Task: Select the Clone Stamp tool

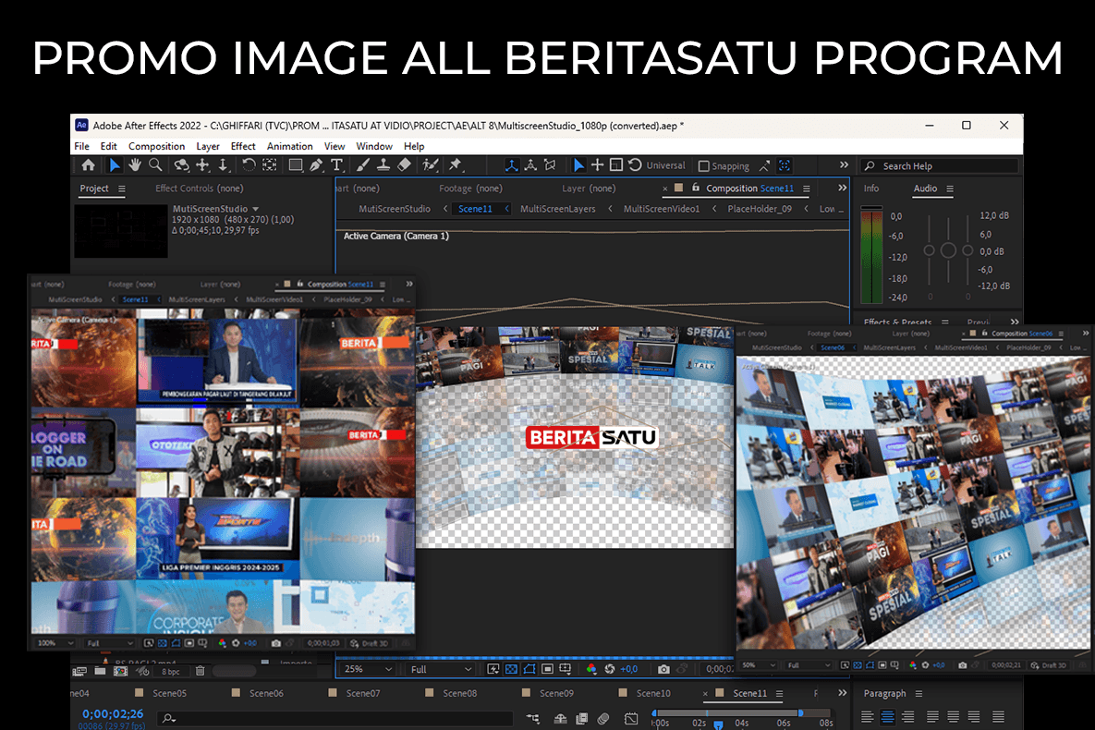Action: click(383, 165)
